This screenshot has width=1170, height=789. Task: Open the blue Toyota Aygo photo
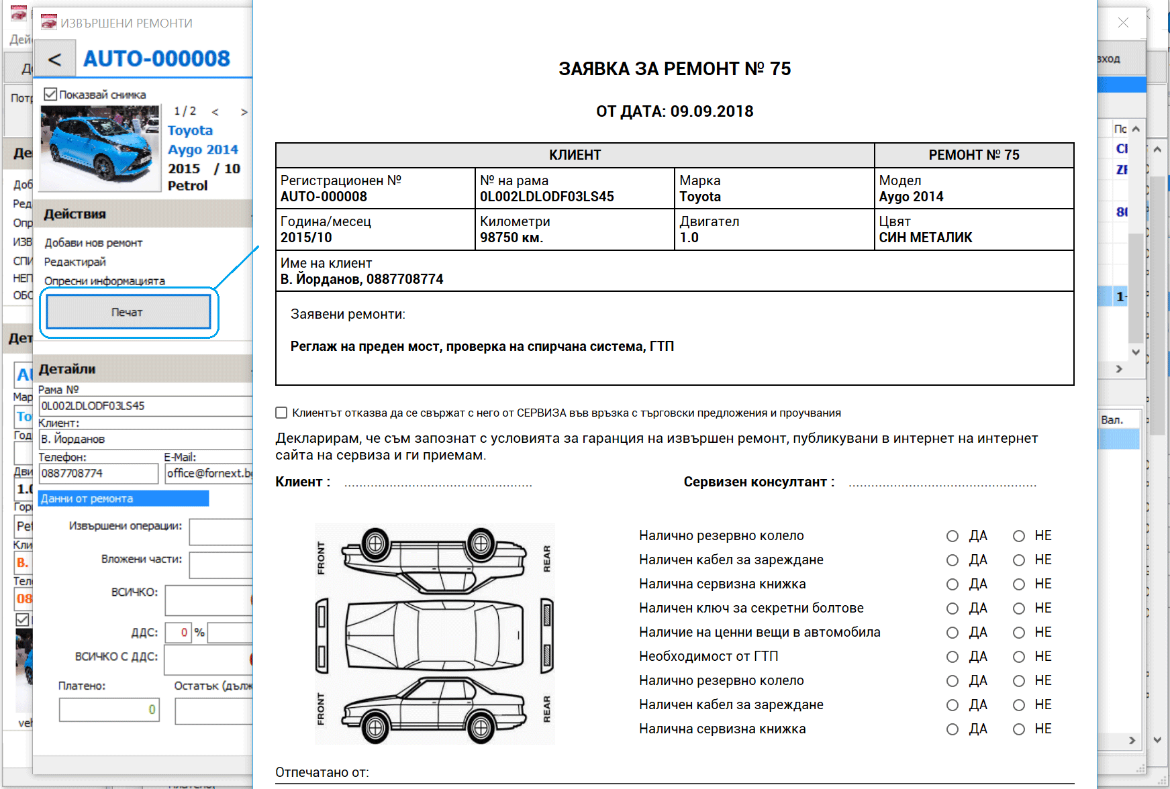pyautogui.click(x=101, y=148)
